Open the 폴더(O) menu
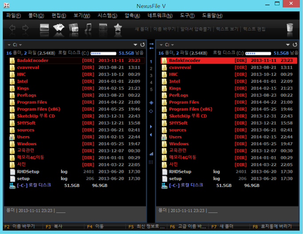Image resolution: width=303 pixels, height=234 pixels. (x=36, y=16)
